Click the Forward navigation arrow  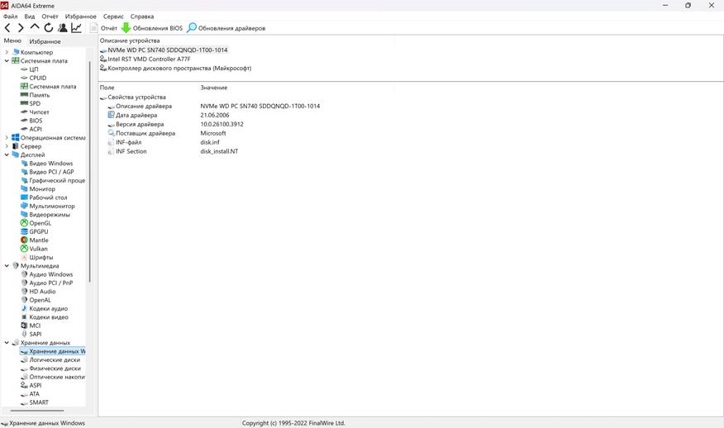(21, 28)
